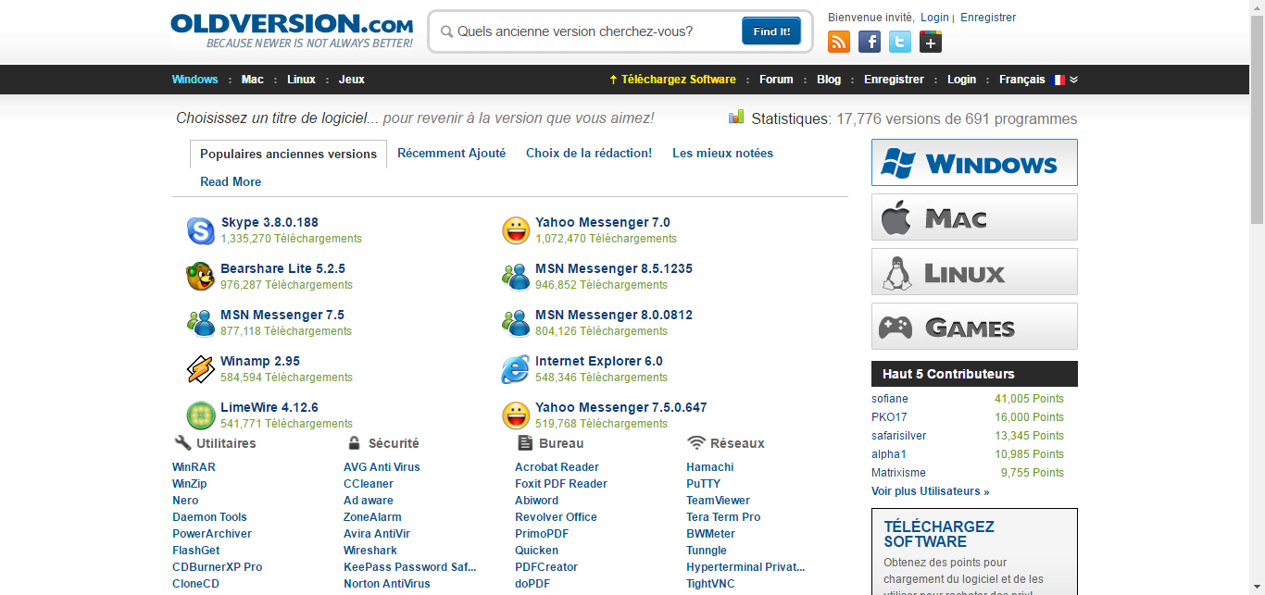Viewport: 1265px width, 595px height.
Task: Click Téléchargez Software in nav bar
Action: pos(672,80)
